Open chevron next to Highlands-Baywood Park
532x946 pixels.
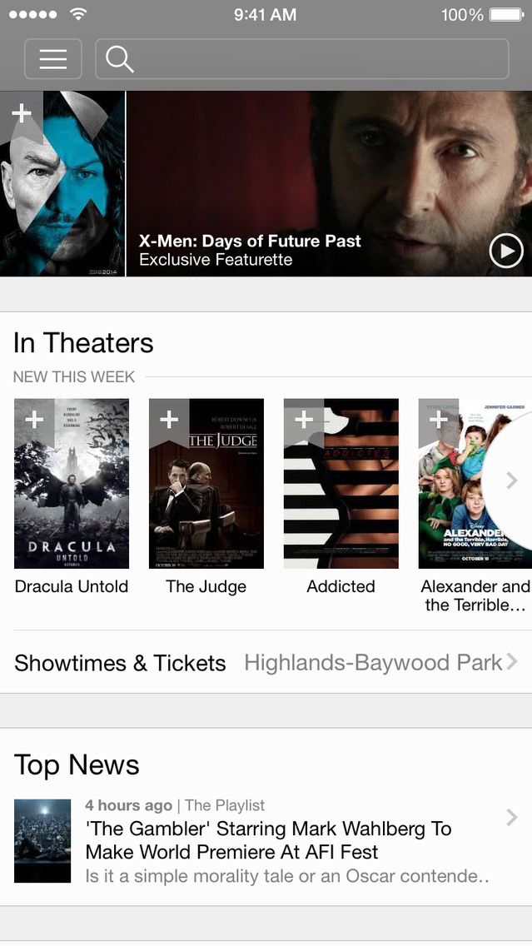point(512,662)
